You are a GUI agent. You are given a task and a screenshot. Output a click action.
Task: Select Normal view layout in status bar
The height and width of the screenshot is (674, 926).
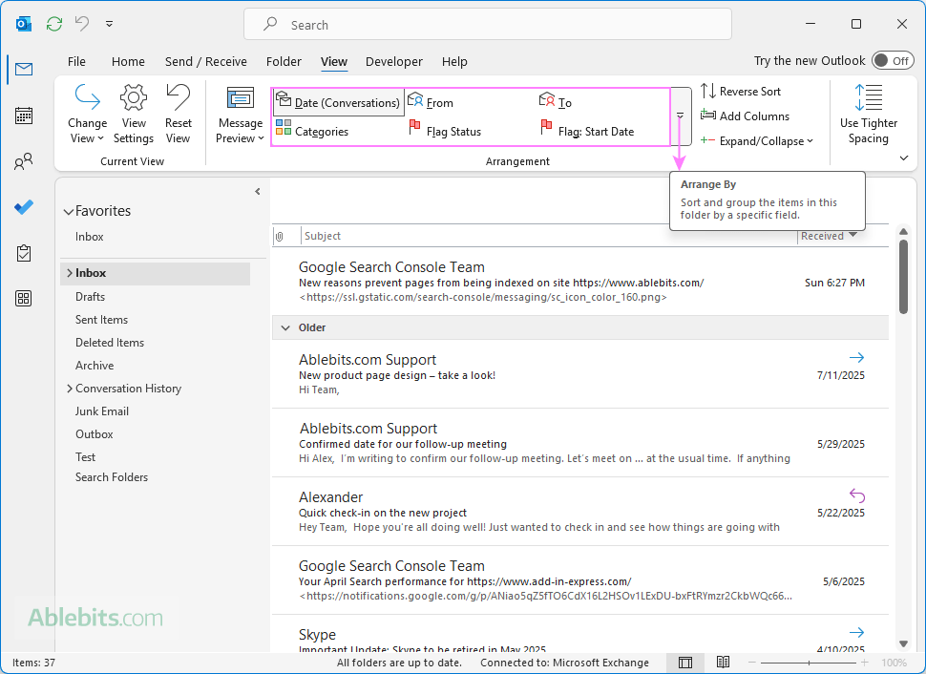coord(685,663)
